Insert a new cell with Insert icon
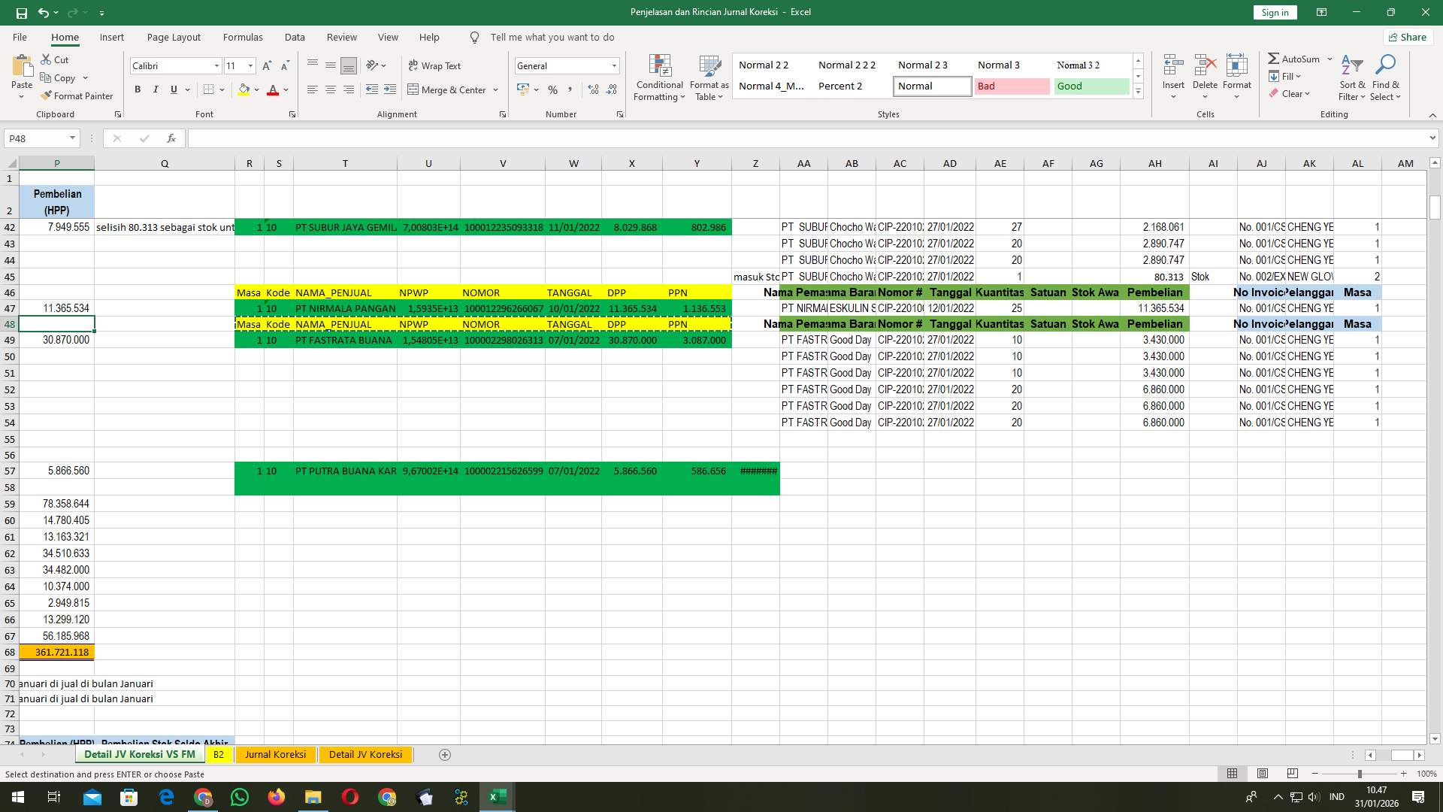The width and height of the screenshot is (1443, 812). 1172,75
